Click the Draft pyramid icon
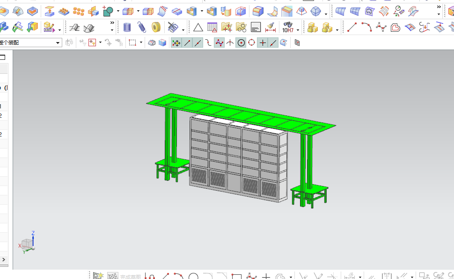The image size is (454, 279). coord(301,11)
